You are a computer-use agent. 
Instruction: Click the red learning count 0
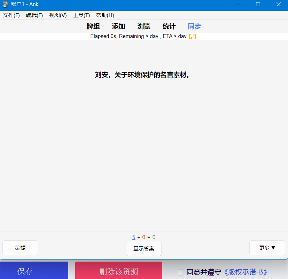click(143, 237)
